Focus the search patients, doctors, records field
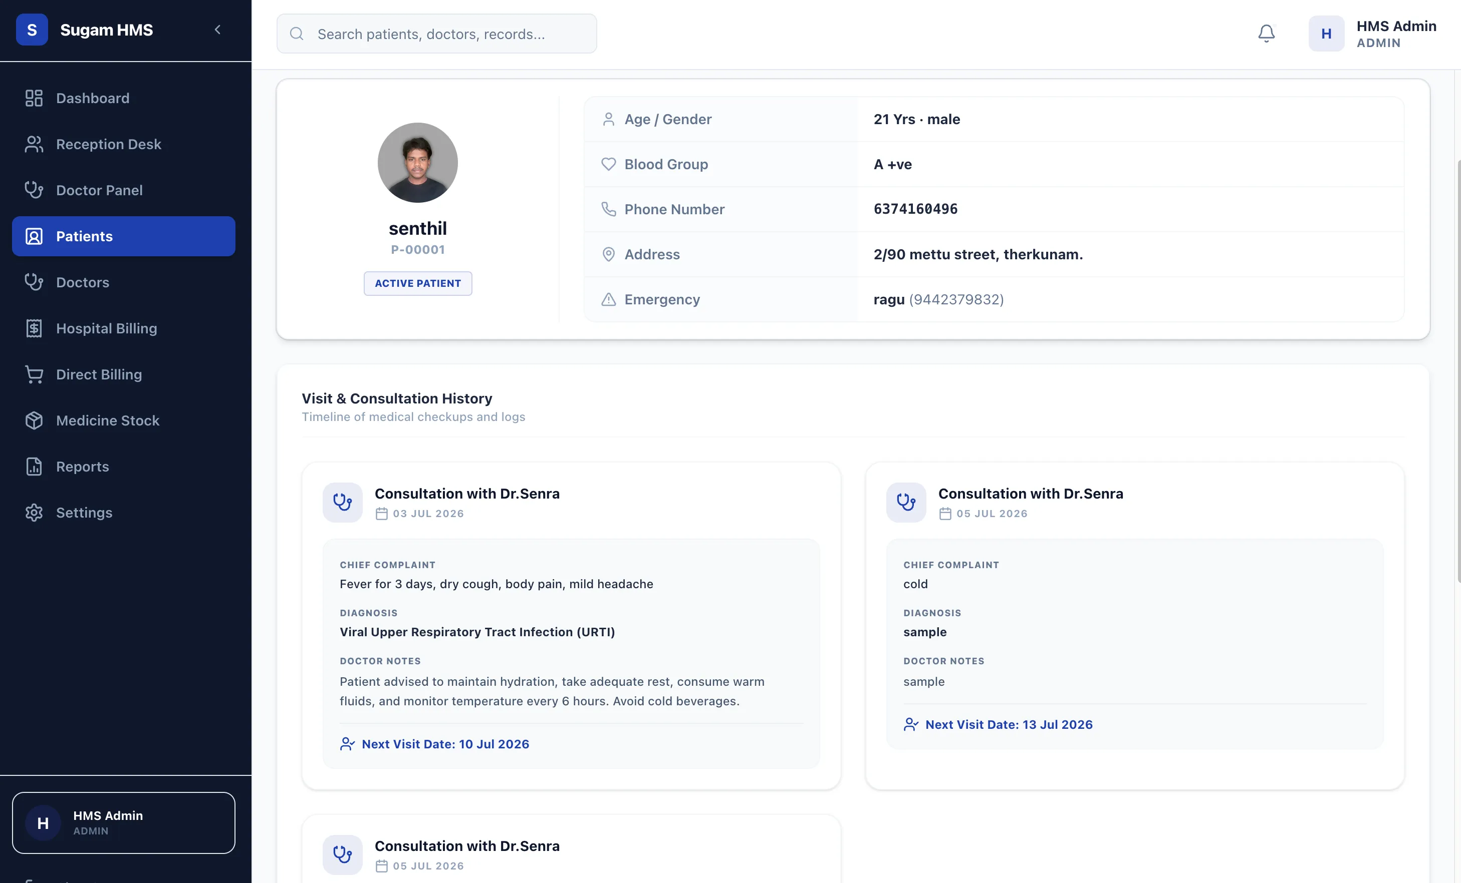Screen dimensions: 1461x883 [x=436, y=34]
